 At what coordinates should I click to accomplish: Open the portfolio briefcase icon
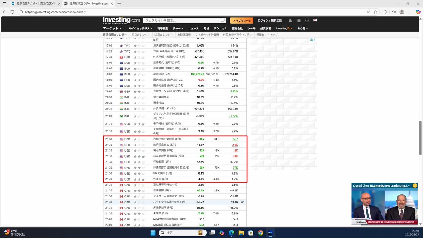299,20
